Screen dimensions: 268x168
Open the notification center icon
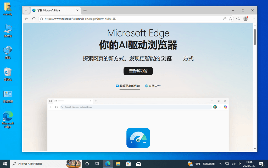(x=261, y=164)
